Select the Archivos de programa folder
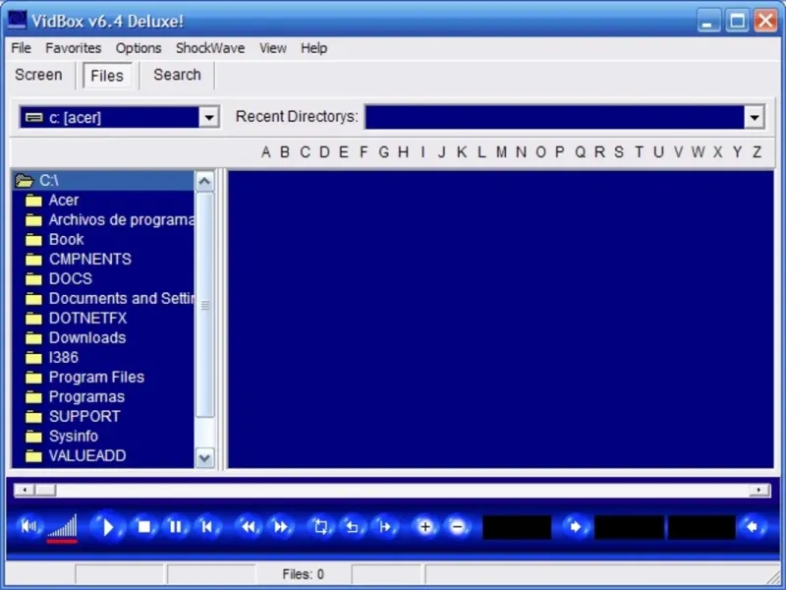Viewport: 786px width, 590px height. pyautogui.click(x=109, y=219)
